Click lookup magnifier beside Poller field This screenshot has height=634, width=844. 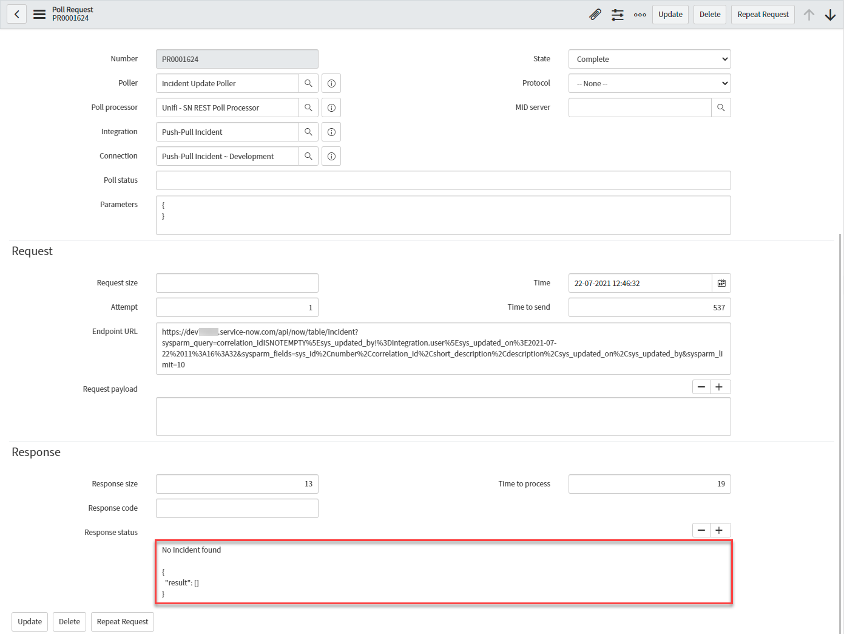[x=308, y=83]
